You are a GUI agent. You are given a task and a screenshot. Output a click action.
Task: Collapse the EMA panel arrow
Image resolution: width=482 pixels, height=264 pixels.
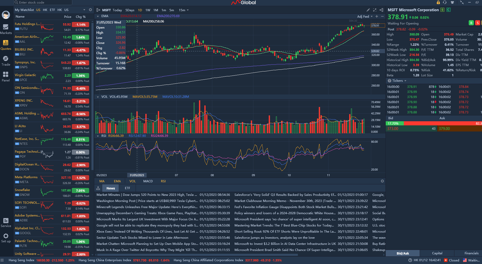pyautogui.click(x=98, y=16)
